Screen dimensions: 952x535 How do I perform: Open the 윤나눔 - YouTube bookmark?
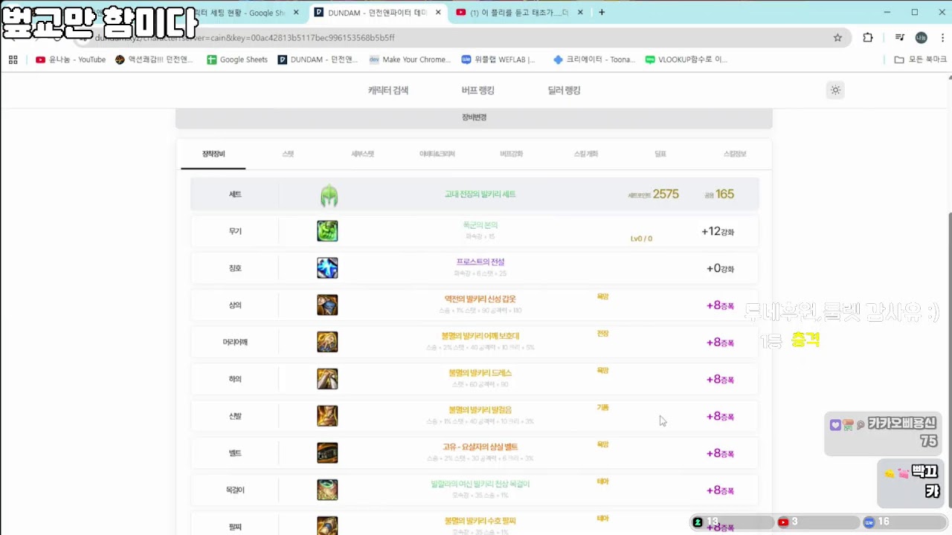(x=71, y=59)
